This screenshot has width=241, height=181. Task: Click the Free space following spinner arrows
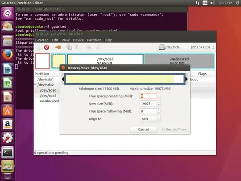pyautogui.click(x=158, y=111)
